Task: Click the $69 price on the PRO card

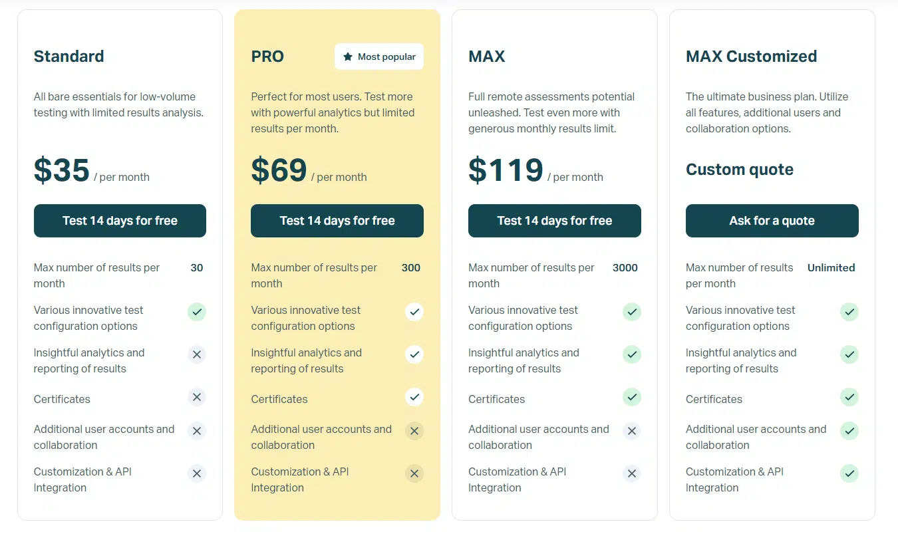Action: 278,170
